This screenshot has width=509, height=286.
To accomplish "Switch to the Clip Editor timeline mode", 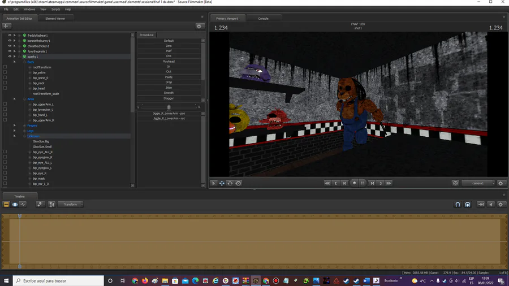I will [x=6, y=204].
